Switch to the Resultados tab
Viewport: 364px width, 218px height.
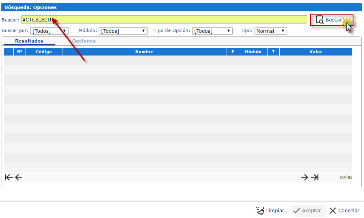(29, 41)
